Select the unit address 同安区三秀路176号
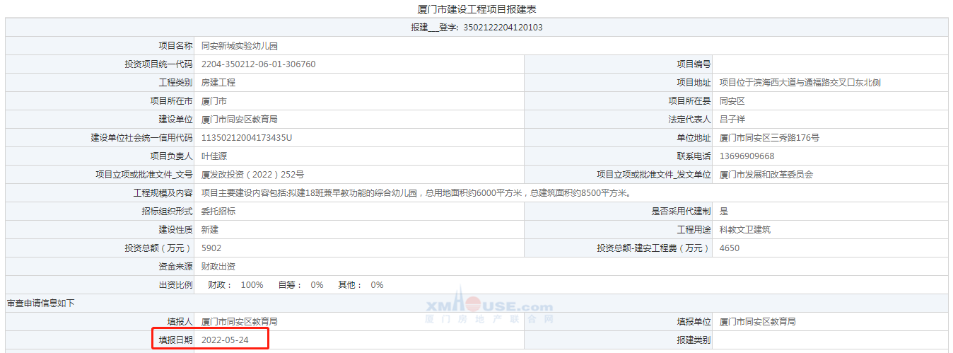The width and height of the screenshot is (953, 353). pos(769,138)
